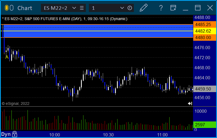Minimize the chart window
The image size is (217, 138).
pos(185,10)
